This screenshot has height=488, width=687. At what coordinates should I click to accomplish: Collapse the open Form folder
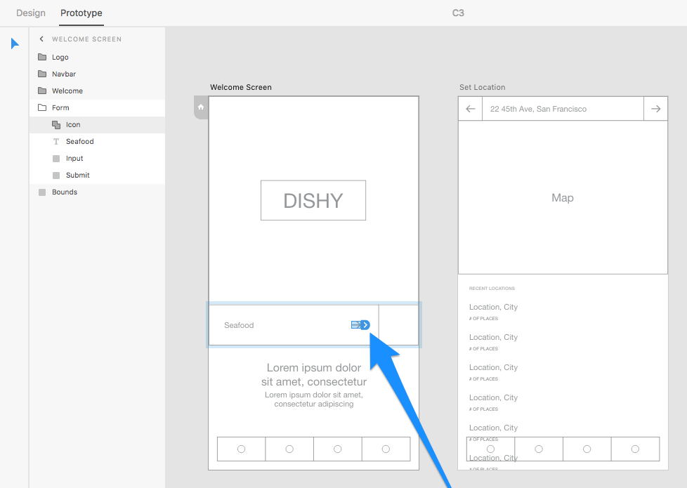42,107
